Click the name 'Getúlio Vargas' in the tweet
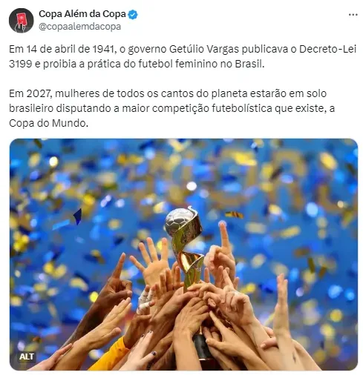363x375 pixels. point(204,50)
